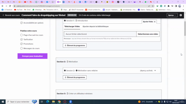The image size is (186, 104).
Task: Open the Chrome extensions puzzle icon
Action: tap(169, 6)
